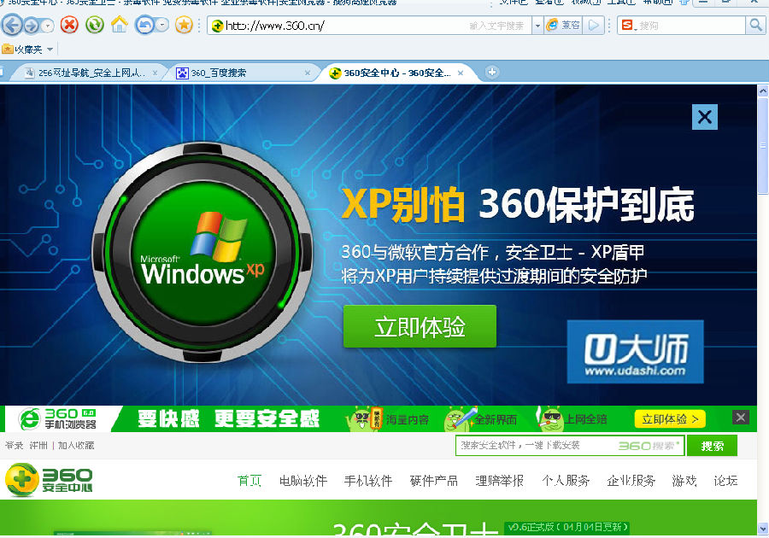
Task: Click the browser back arrow button
Action: point(12,26)
